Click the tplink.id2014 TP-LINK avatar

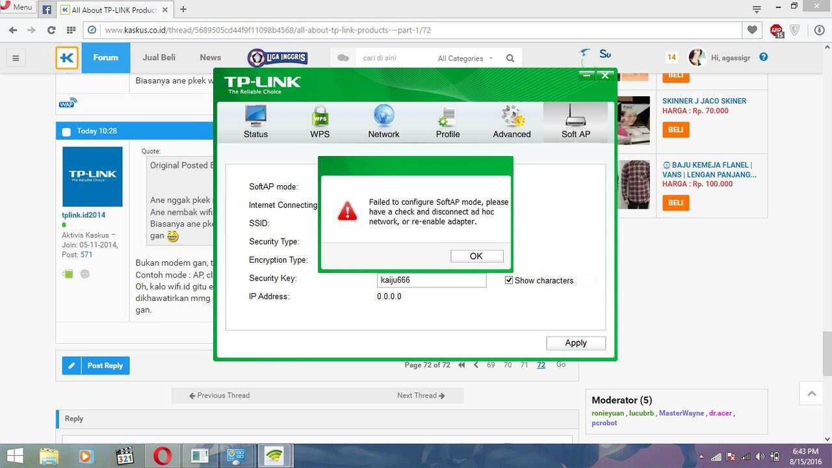tap(92, 176)
